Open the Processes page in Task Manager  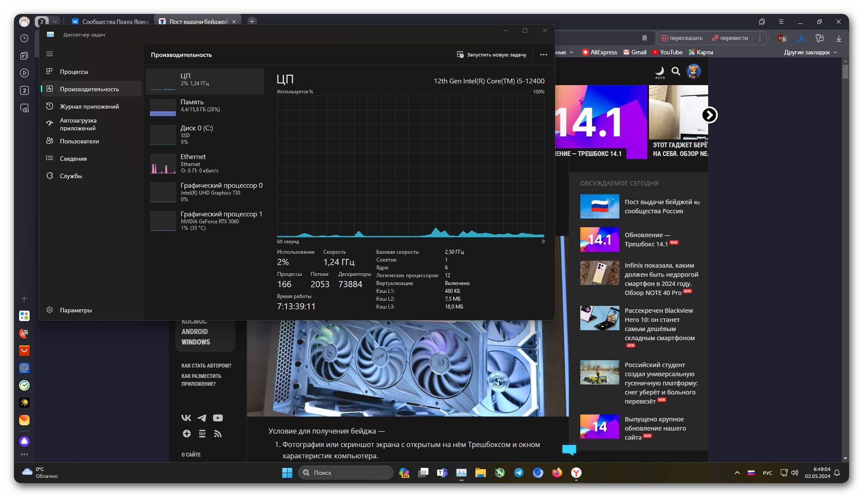[74, 72]
